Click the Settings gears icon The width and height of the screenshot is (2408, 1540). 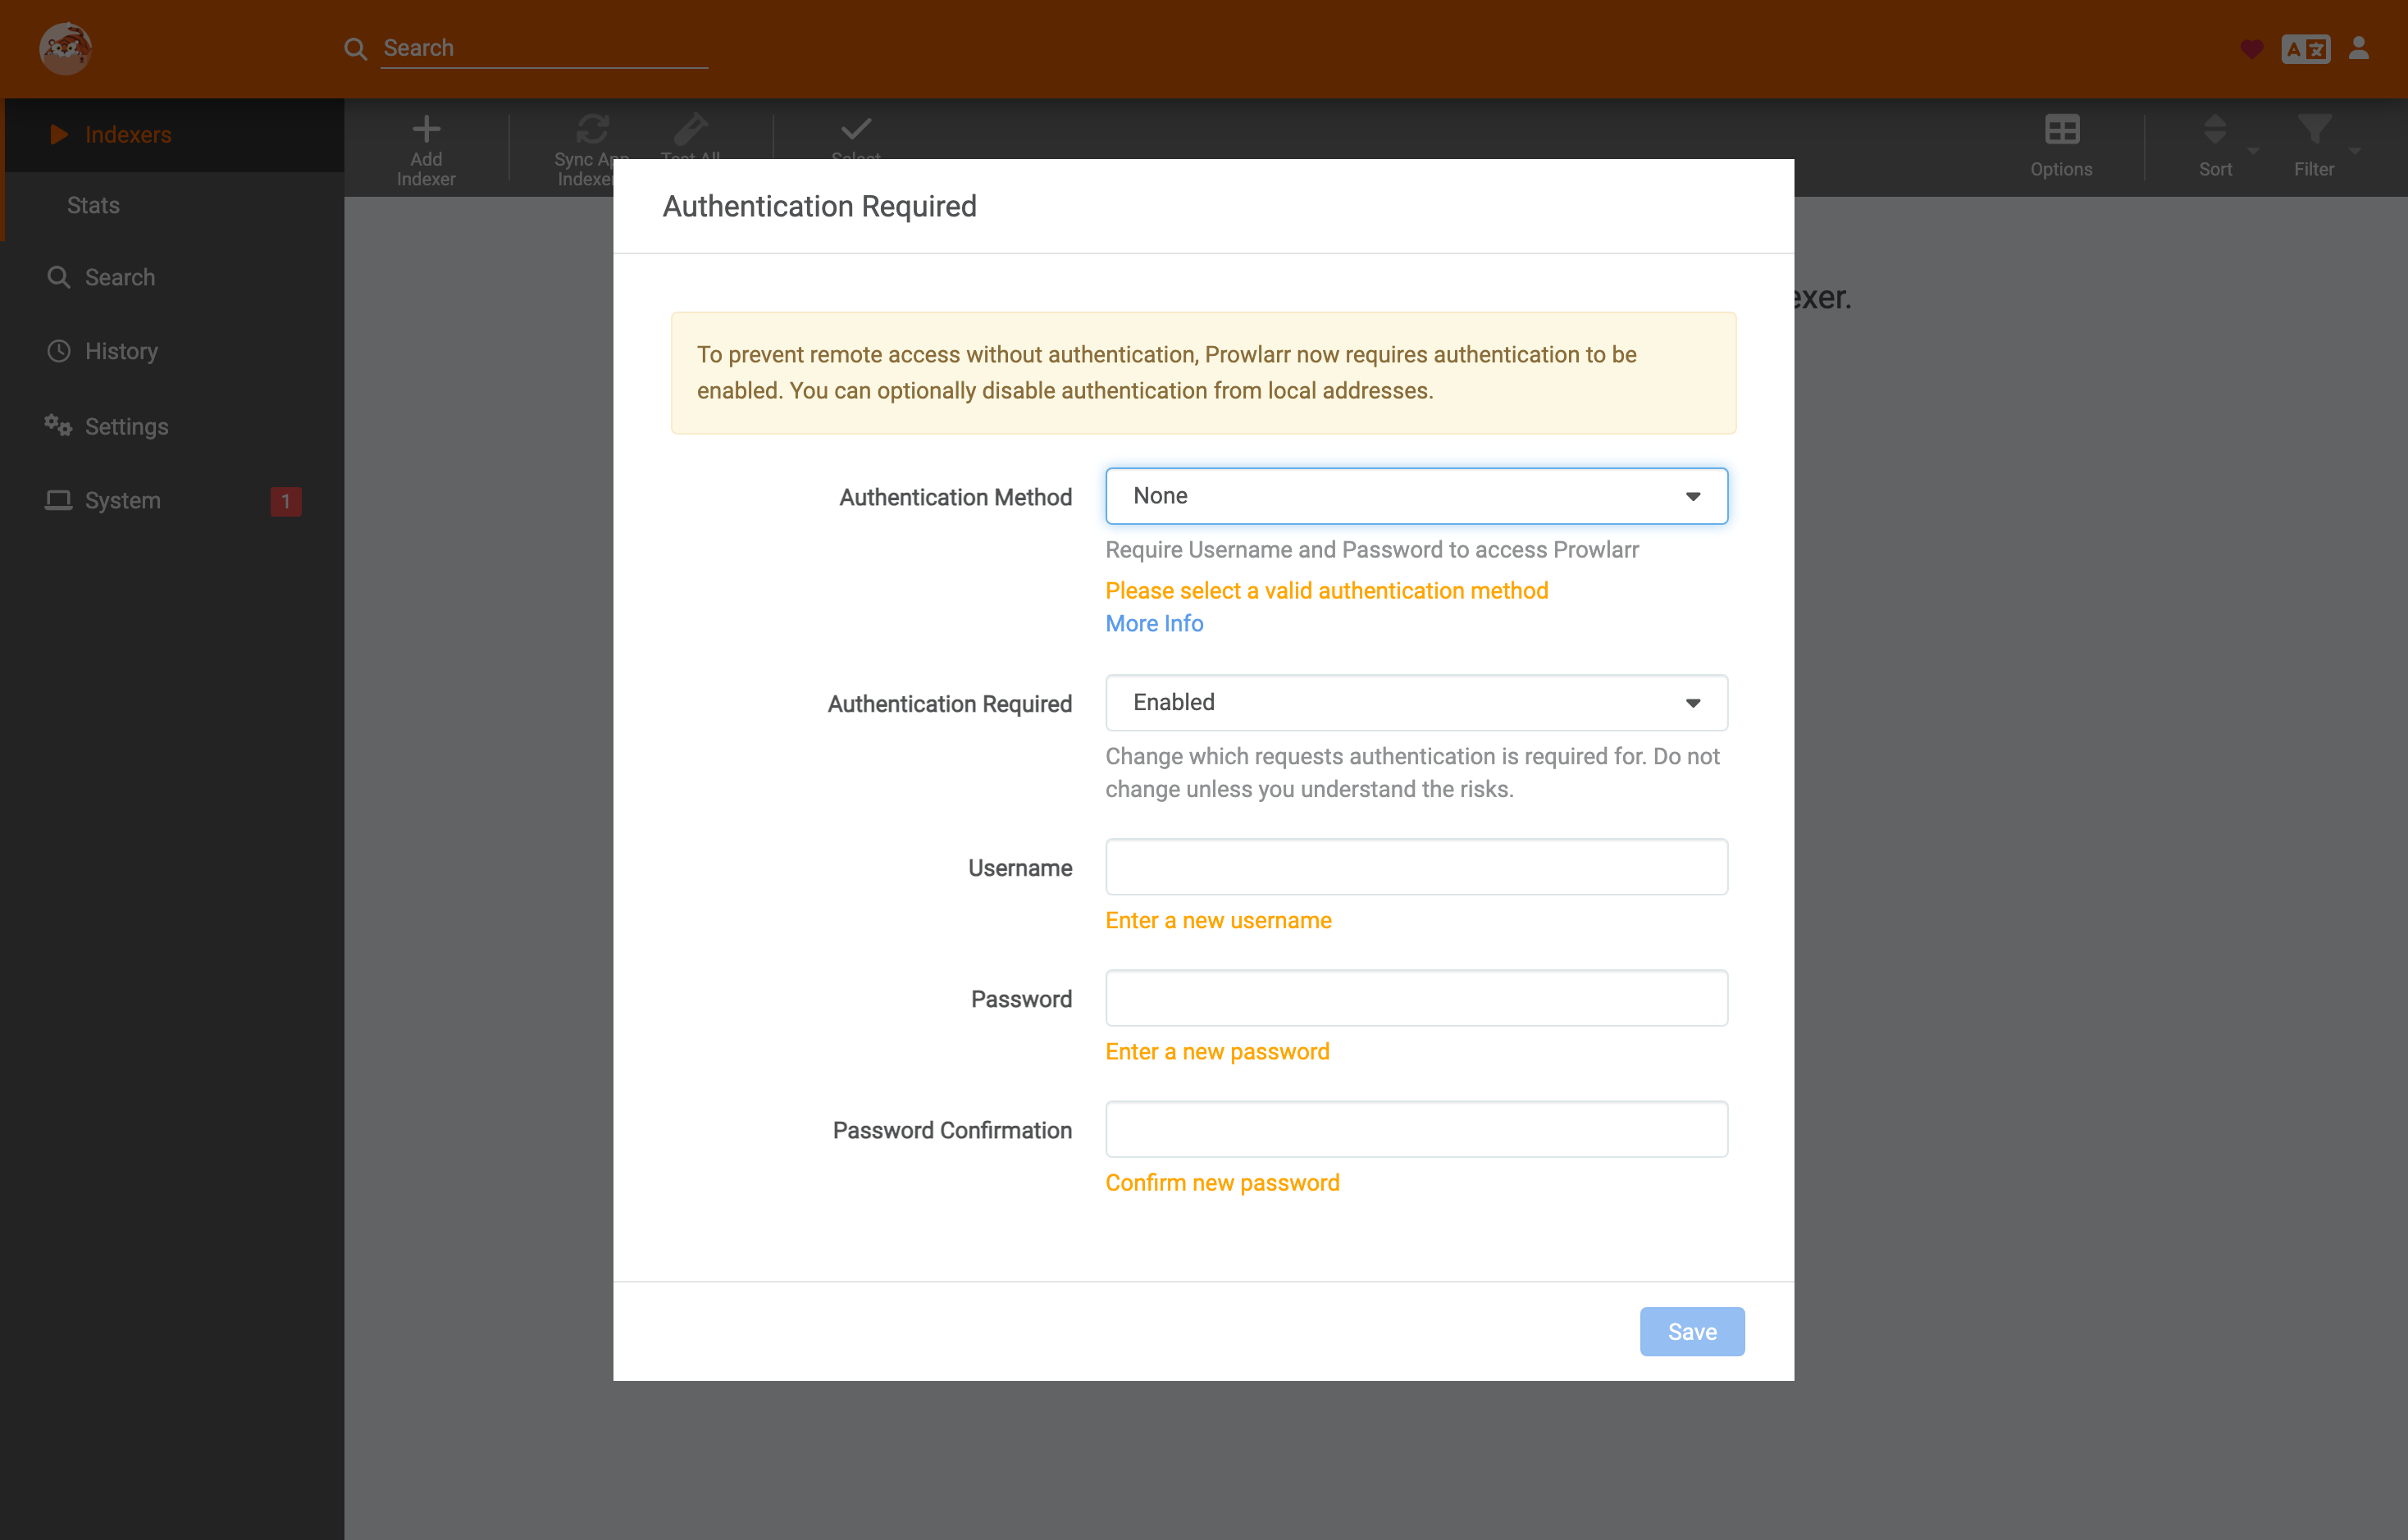click(58, 425)
